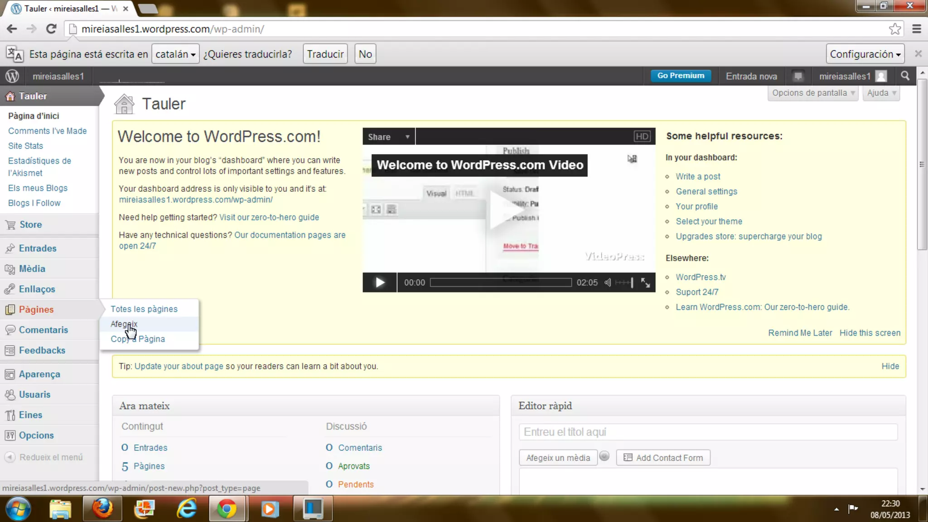Click the Entreu el títol aquí field

coord(708,432)
